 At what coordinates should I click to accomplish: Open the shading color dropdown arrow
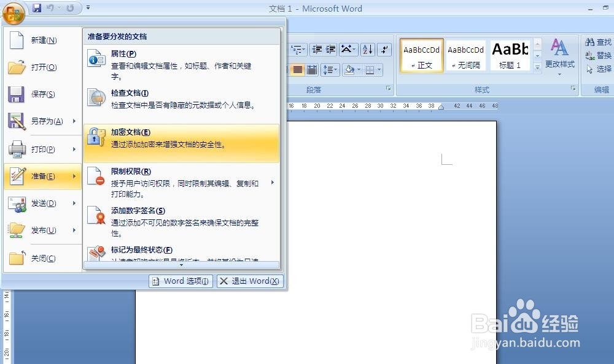tap(359, 70)
